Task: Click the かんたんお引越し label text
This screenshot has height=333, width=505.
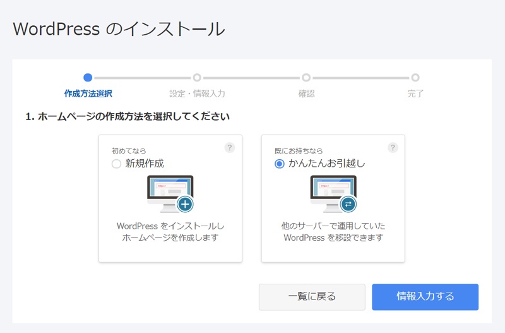Action: [x=326, y=164]
